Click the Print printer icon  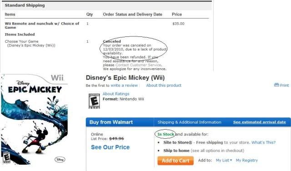[276, 85]
